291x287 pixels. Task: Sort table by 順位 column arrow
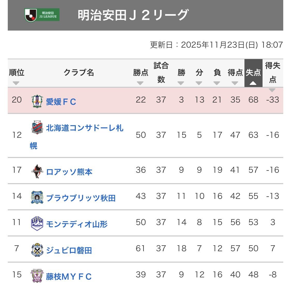[16, 83]
